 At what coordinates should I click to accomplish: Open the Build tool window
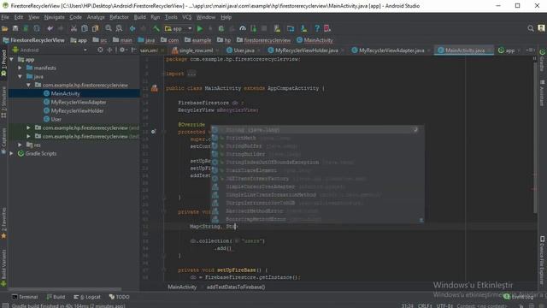point(56,297)
